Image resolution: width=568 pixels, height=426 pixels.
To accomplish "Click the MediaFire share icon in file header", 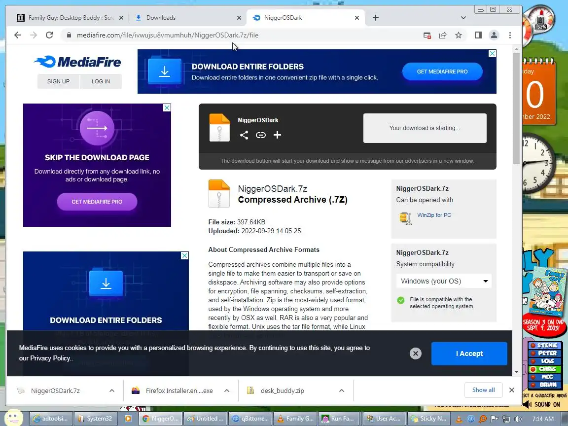I will click(x=244, y=135).
